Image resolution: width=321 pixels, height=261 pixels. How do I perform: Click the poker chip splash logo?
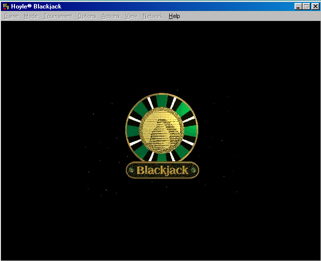pyautogui.click(x=162, y=128)
